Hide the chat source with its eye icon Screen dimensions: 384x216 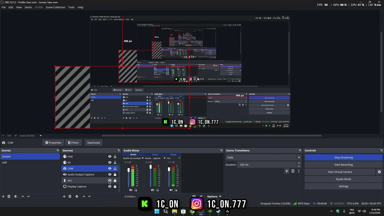(110, 156)
